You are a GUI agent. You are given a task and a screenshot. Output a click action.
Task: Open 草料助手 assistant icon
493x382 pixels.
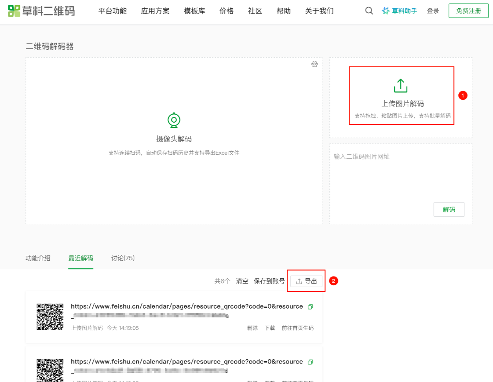386,11
